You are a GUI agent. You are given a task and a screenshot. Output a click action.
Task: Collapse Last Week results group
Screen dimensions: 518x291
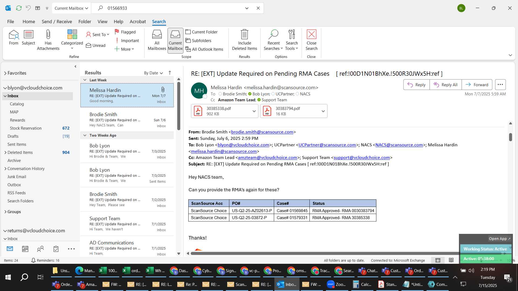click(x=85, y=80)
